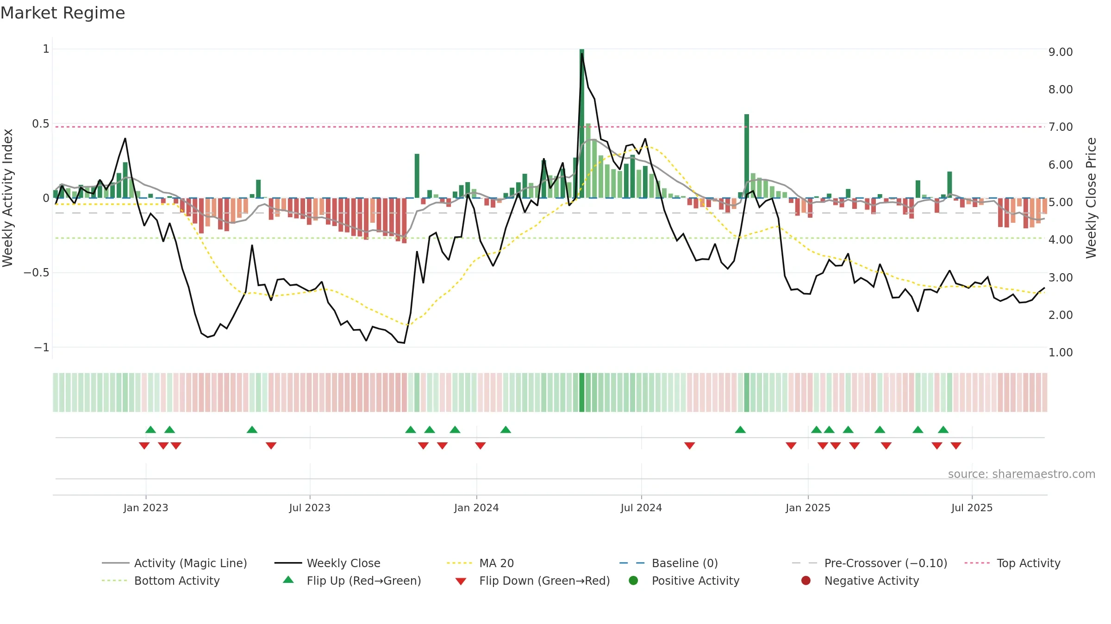1111x624 pixels.
Task: Click the 2.00 price axis tick
Action: 1061,315
